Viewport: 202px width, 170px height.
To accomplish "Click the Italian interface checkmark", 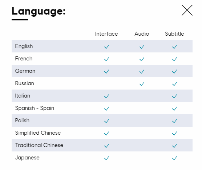I will click(x=106, y=96).
